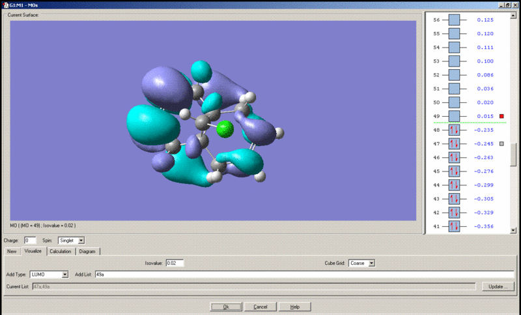
Task: Switch to the Diagram tab
Action: tap(87, 251)
